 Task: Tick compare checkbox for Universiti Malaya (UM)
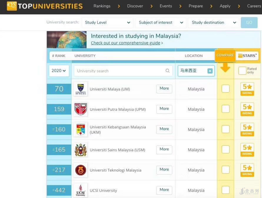pos(225,89)
